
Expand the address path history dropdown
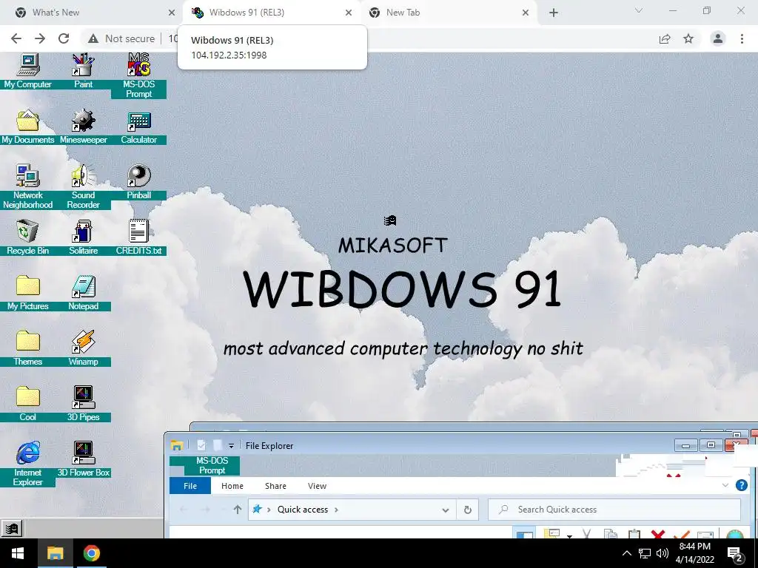[x=445, y=510]
